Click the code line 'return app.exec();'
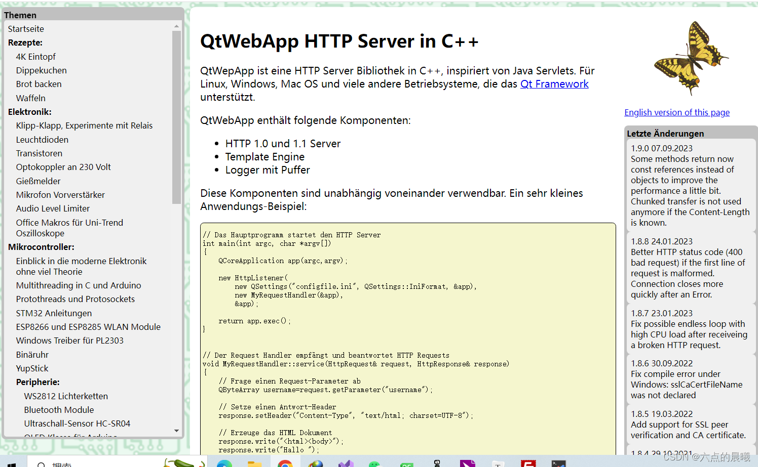 255,321
